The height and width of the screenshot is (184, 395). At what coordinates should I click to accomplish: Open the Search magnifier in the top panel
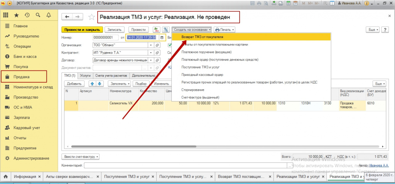[38, 15]
